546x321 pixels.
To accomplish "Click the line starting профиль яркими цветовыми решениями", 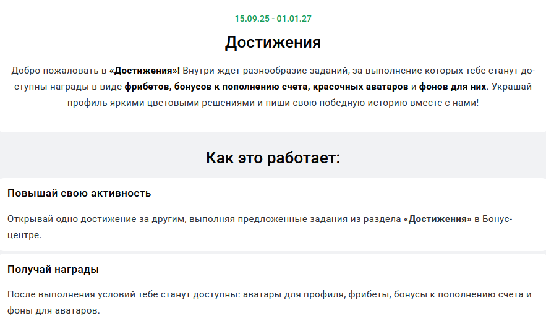I will click(x=273, y=103).
